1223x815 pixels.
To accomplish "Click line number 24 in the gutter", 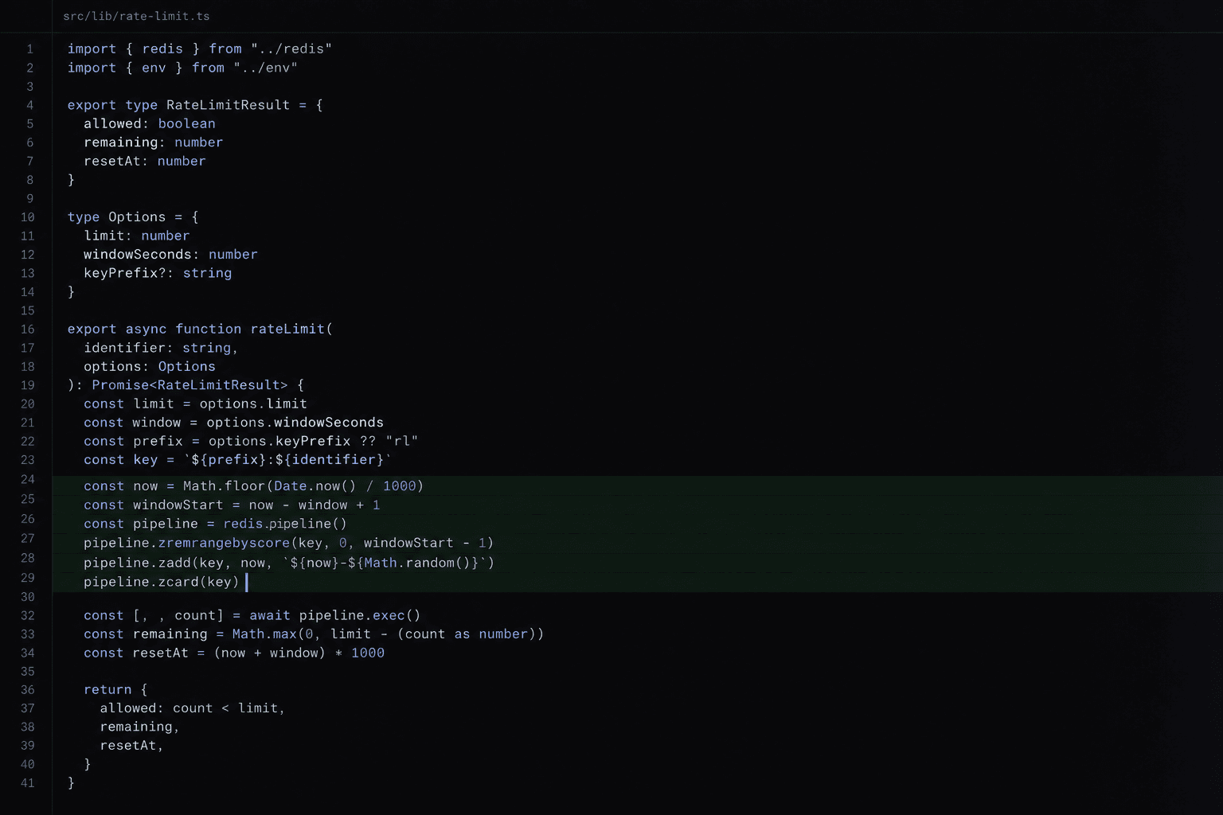I will (28, 479).
